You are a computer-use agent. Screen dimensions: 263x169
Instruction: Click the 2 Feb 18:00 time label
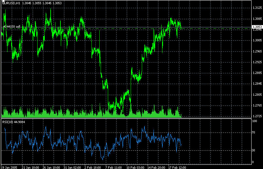pos(93,167)
